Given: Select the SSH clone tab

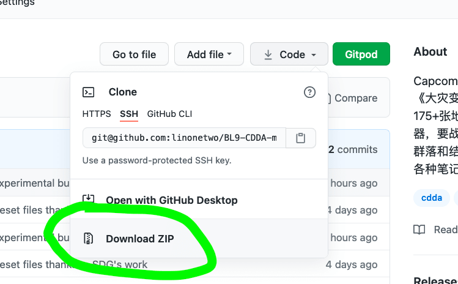Looking at the screenshot, I should click(129, 114).
